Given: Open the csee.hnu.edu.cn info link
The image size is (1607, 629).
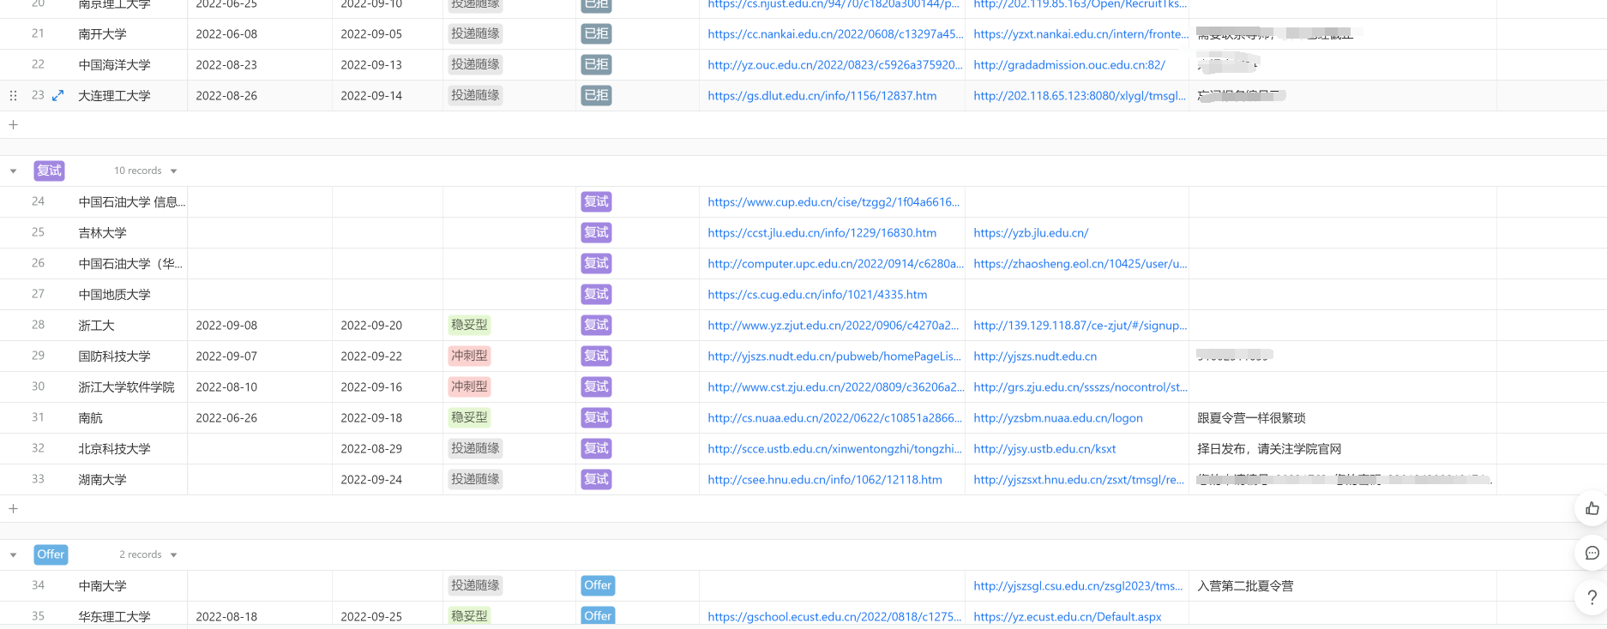Looking at the screenshot, I should tap(824, 480).
